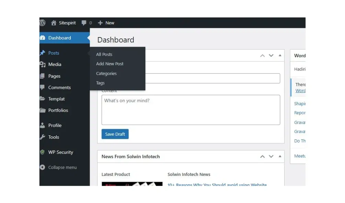345x203 pixels.
Task: Click in the Quick Draft title field
Action: pos(213,78)
